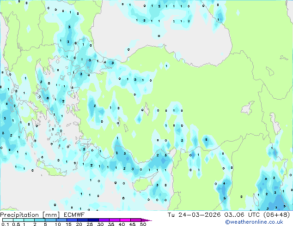
Task: Click the 'Precipitation [mm]' legend title
Action: point(30,215)
